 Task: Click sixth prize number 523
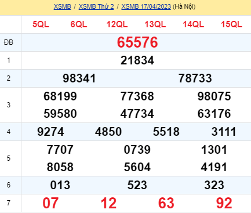[137, 185]
